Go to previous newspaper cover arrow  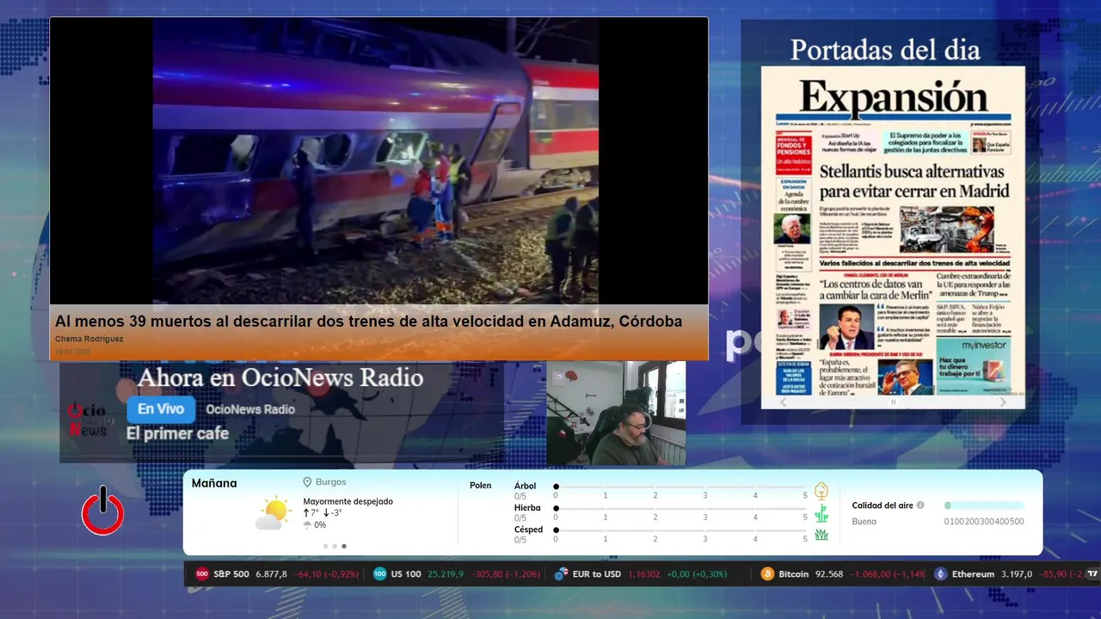783,401
